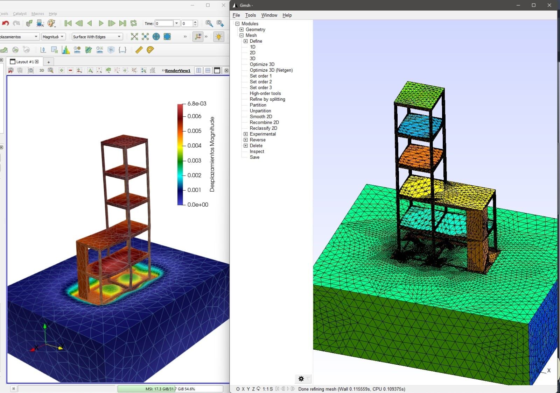This screenshot has width=560, height=393.
Task: Open the Surface With Edges representation dropdown
Action: (97, 37)
